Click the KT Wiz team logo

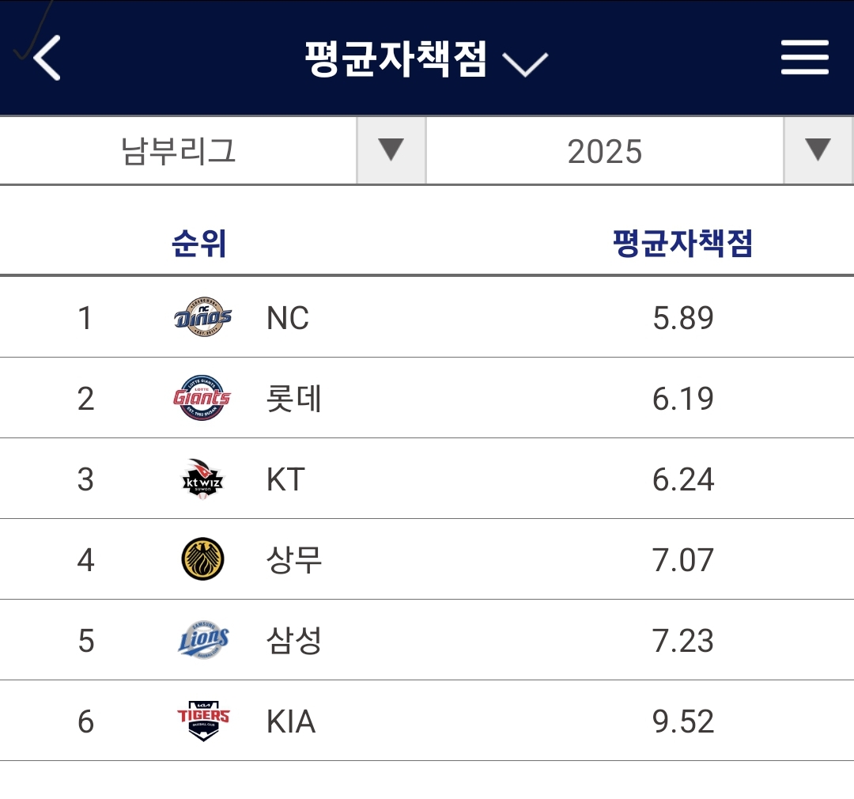click(x=202, y=479)
